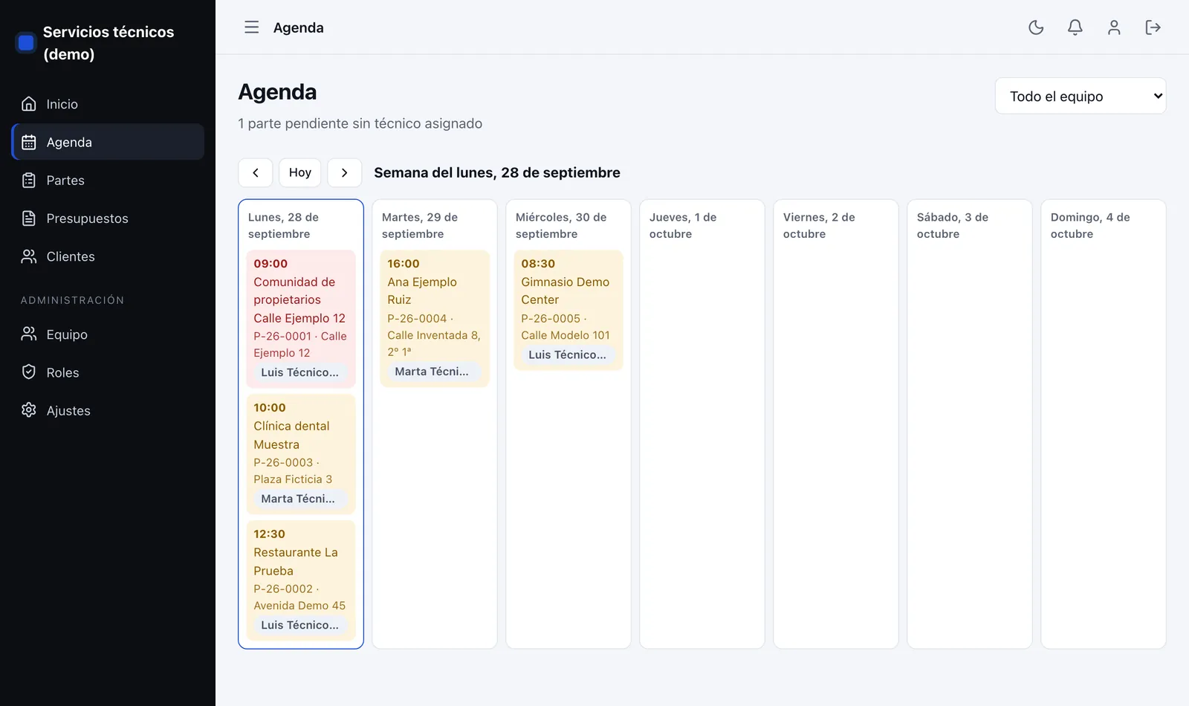The height and width of the screenshot is (706, 1189).
Task: Open the 08:30 Gimnasio Demo Center appointment
Action: click(568, 310)
